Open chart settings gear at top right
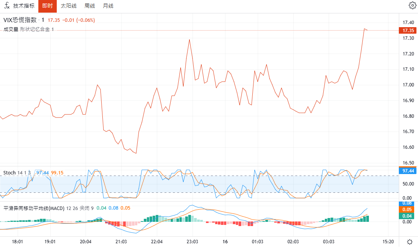This screenshot has width=418, height=249. (x=412, y=5)
